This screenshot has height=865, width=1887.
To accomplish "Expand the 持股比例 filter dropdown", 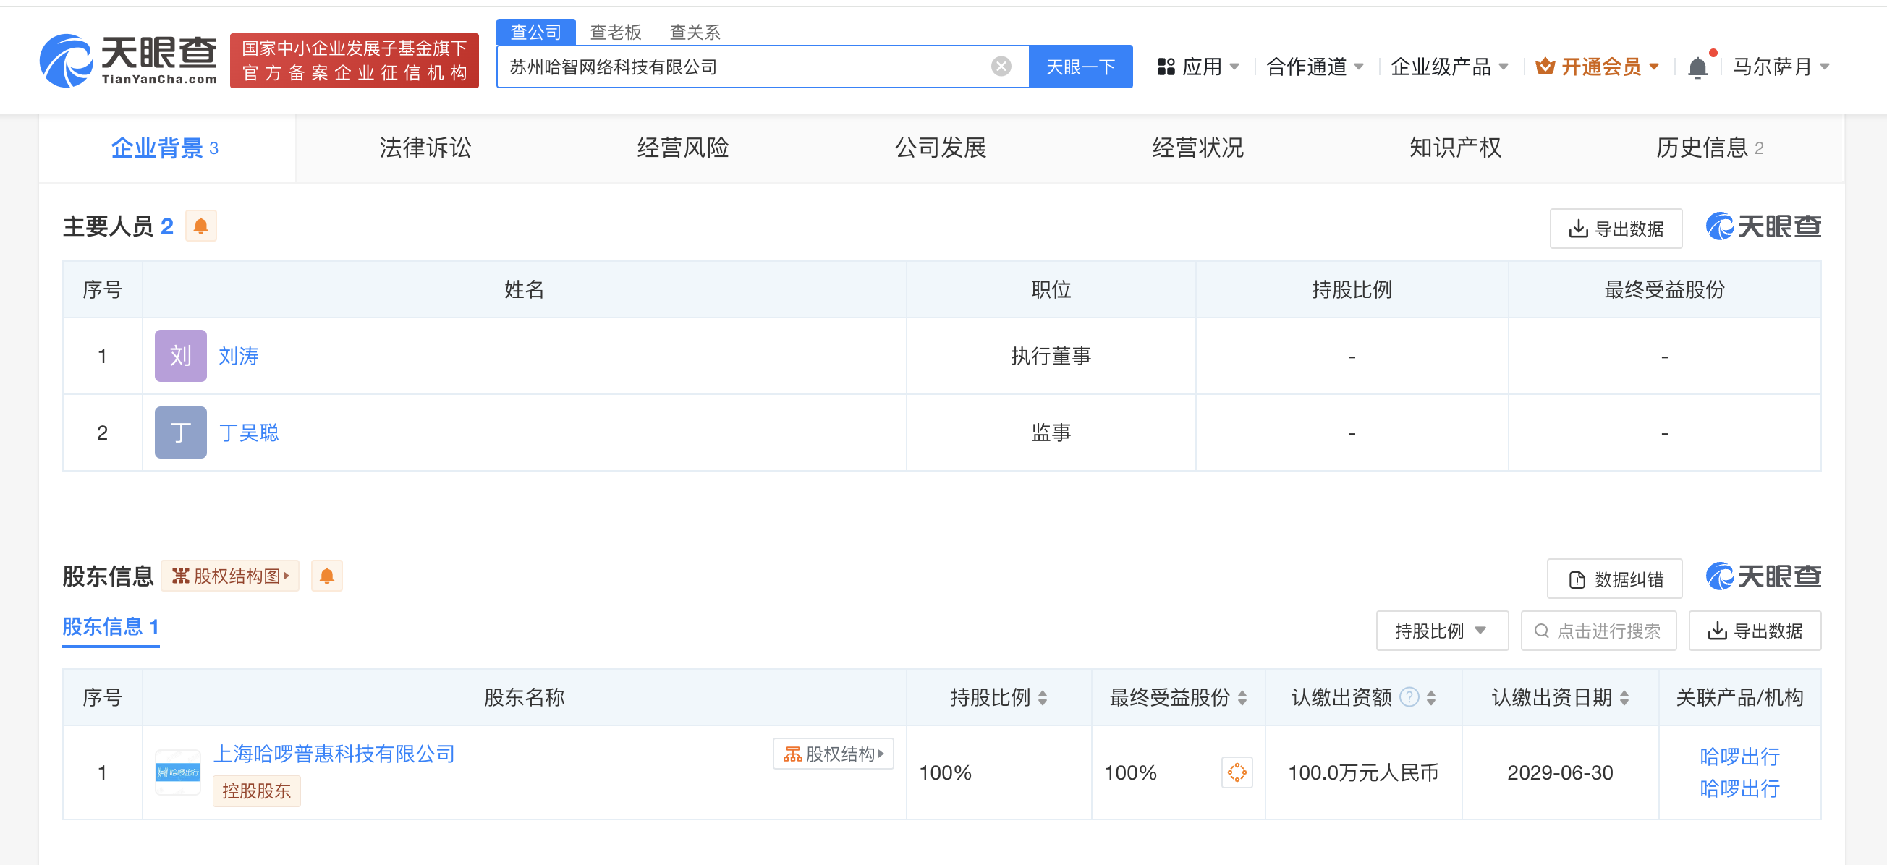I will (1441, 631).
